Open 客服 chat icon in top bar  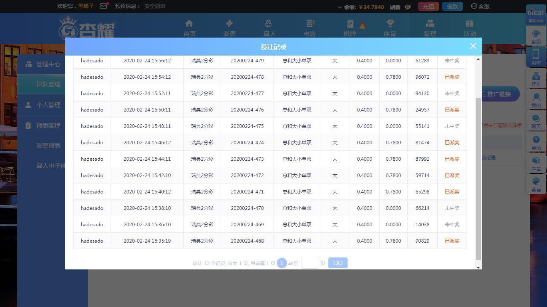click(480, 6)
